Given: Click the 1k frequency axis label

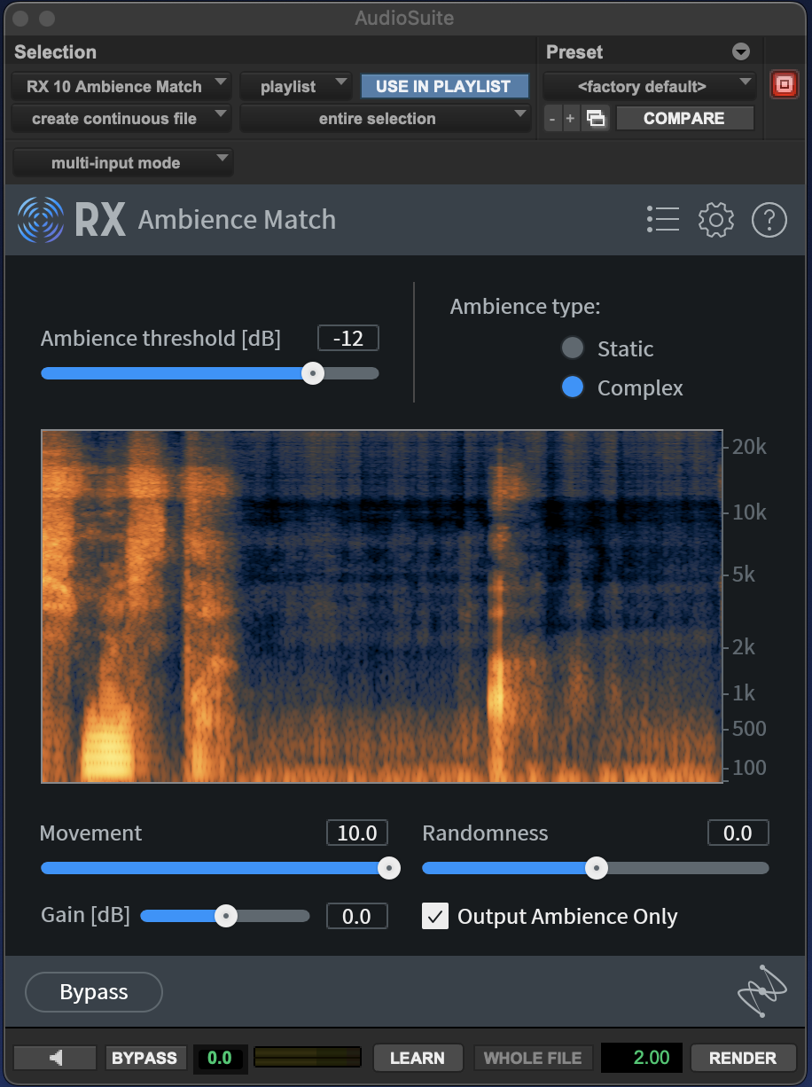Looking at the screenshot, I should tap(744, 693).
